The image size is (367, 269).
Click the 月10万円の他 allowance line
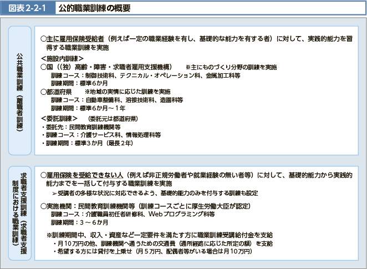162,243
